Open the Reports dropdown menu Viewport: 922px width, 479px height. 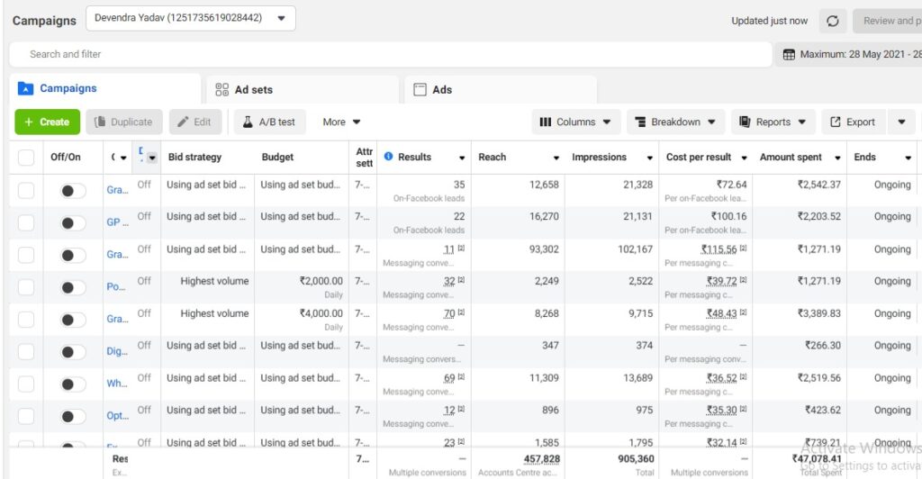[x=773, y=122]
